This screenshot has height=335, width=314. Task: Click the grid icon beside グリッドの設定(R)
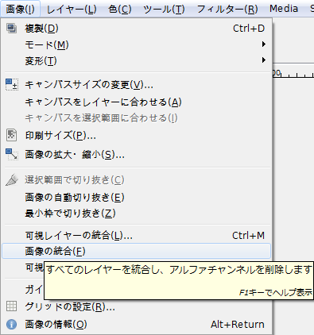coord(11,306)
